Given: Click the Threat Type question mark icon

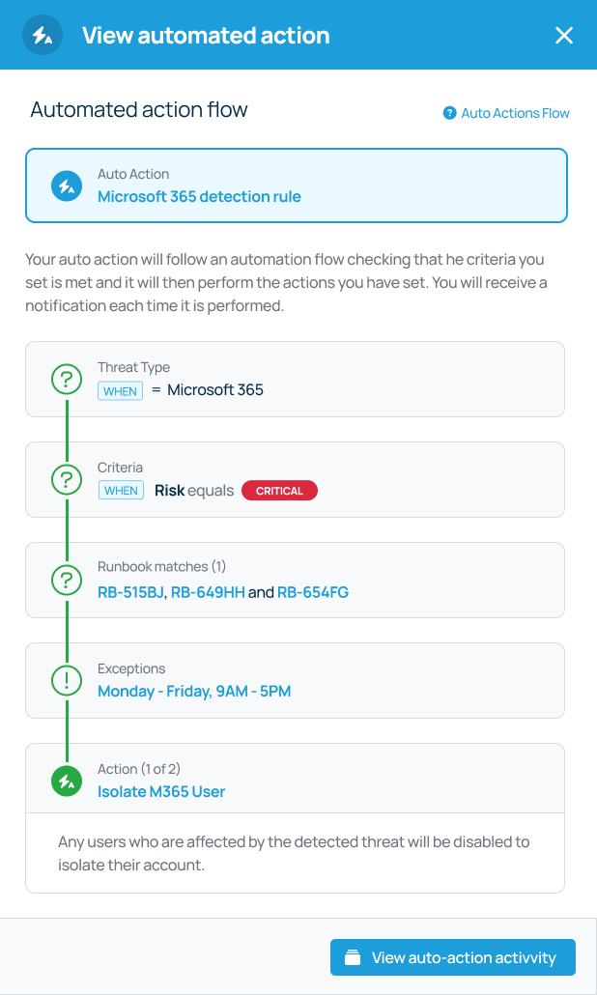Looking at the screenshot, I should click(66, 379).
